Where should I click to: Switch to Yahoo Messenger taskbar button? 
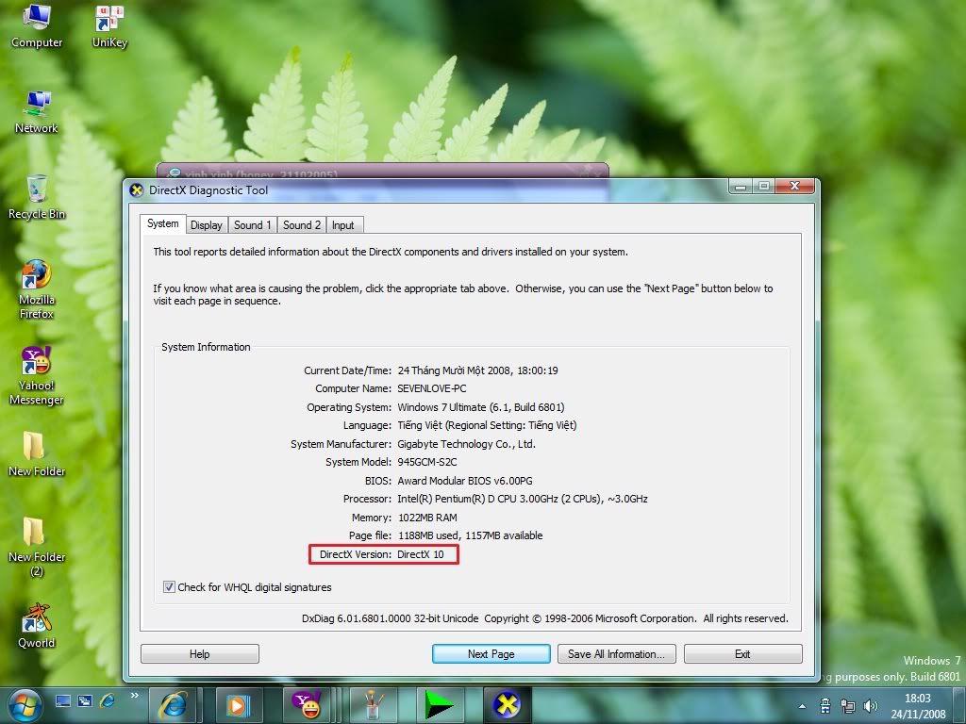307,705
